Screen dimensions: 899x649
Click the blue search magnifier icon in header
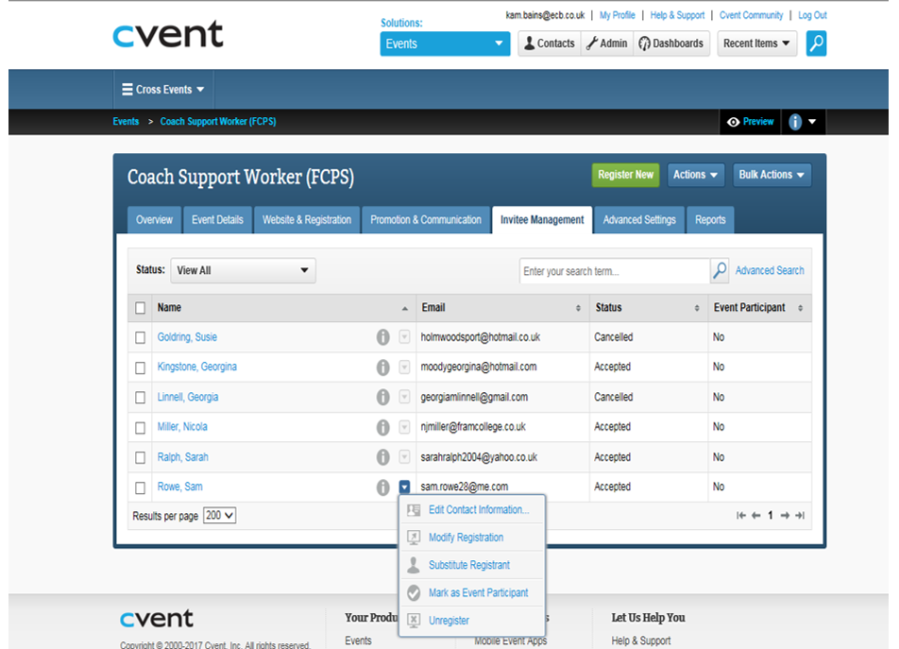pyautogui.click(x=816, y=43)
